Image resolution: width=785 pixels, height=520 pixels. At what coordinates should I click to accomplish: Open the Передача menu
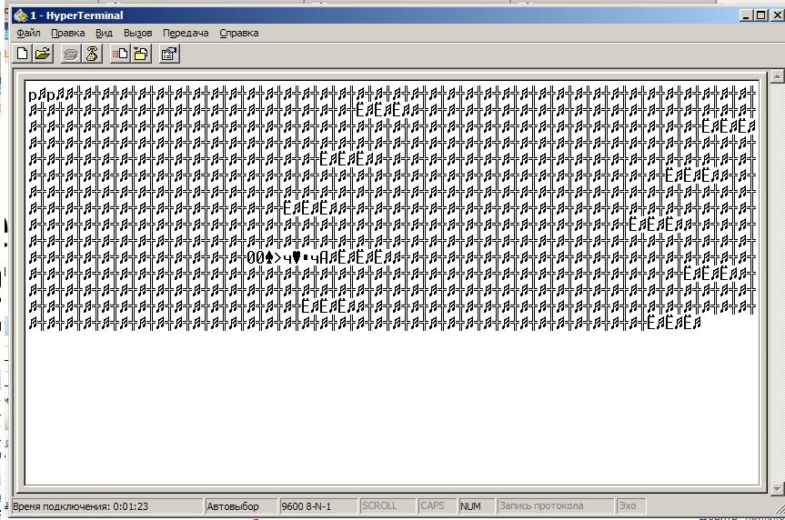pos(186,33)
